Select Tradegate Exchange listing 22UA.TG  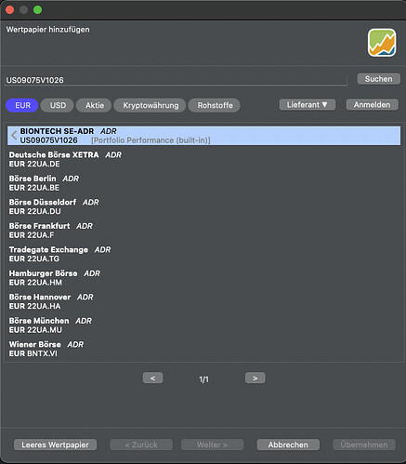point(203,254)
